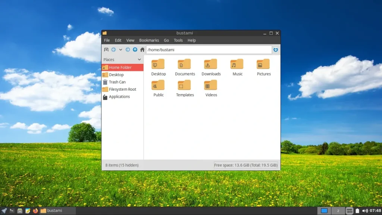Click the volume speaker tray icon
The height and width of the screenshot is (215, 382).
(x=365, y=211)
